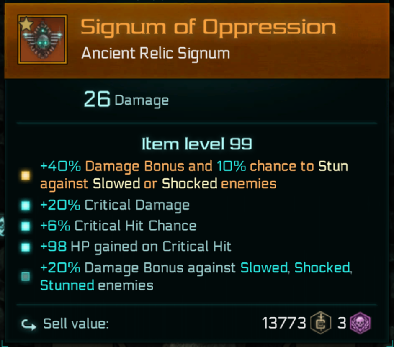Click the credits currency coin icon

pyautogui.click(x=319, y=323)
